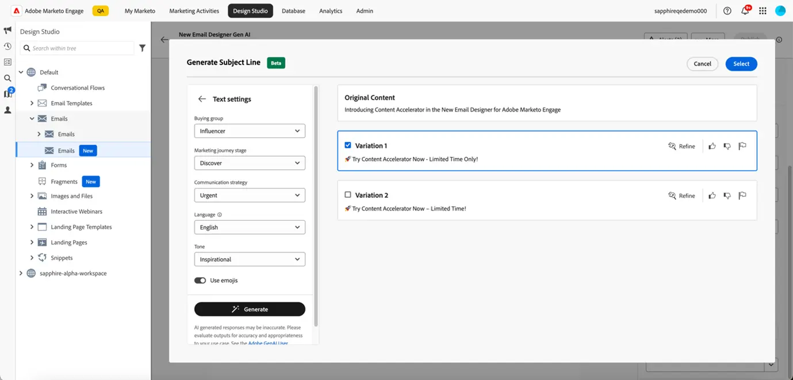Collapse the Default workspace node
Screen dimensions: 793x380
click(x=21, y=72)
